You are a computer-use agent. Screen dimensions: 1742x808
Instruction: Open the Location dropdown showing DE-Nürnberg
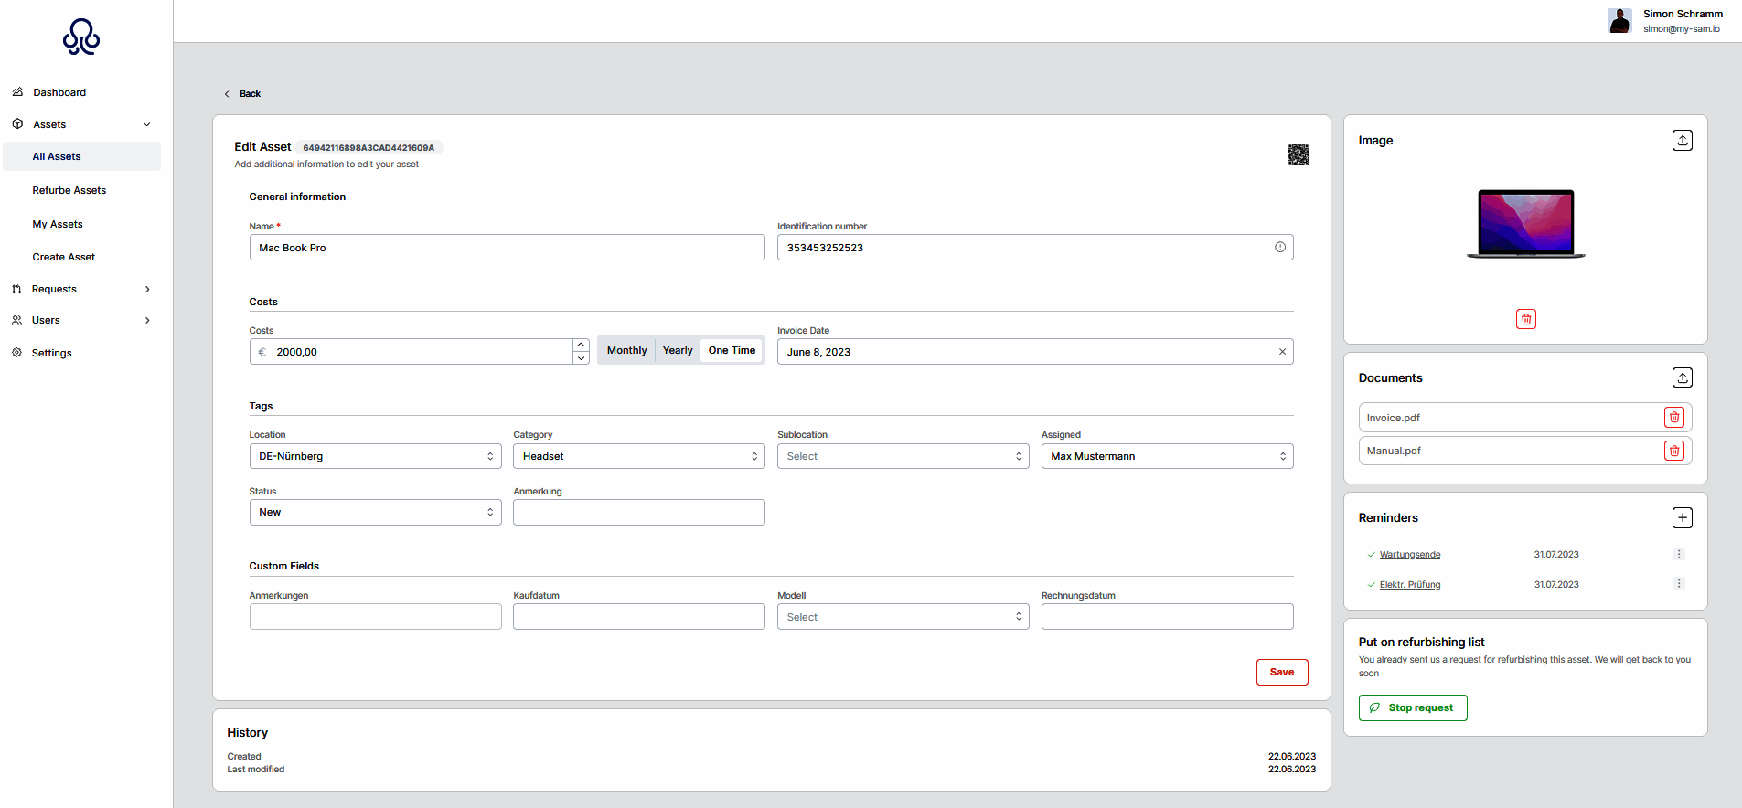pos(375,456)
